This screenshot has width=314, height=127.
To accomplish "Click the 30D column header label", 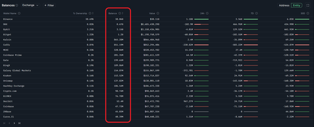I will click(303, 13).
